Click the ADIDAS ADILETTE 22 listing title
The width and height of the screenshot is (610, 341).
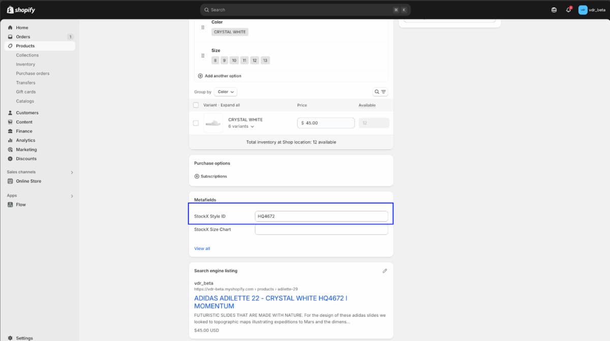(270, 302)
